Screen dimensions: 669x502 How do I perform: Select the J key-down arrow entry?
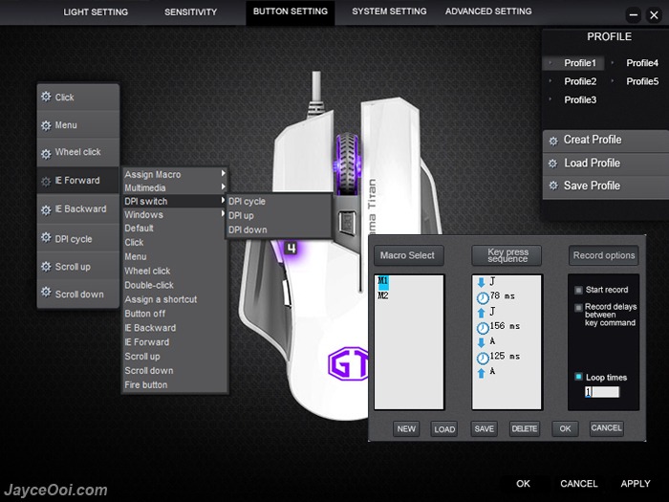(x=482, y=282)
